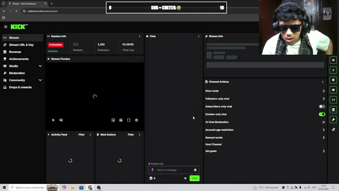Disable Emotes-only chat toggle

pos(322,114)
